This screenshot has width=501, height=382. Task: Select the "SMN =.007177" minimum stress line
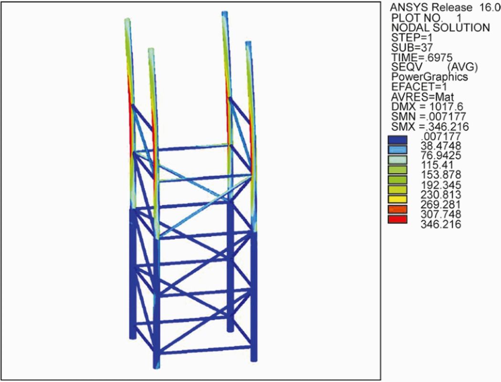pos(428,117)
